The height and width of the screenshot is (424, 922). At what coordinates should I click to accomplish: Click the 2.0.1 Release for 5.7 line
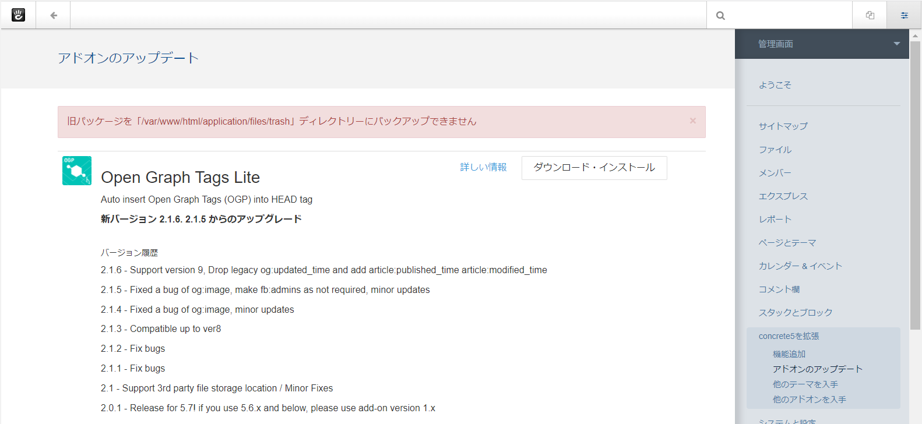pyautogui.click(x=268, y=408)
